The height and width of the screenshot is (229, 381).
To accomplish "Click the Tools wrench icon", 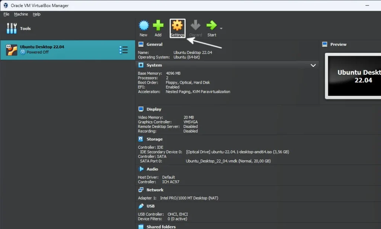I will point(12,28).
